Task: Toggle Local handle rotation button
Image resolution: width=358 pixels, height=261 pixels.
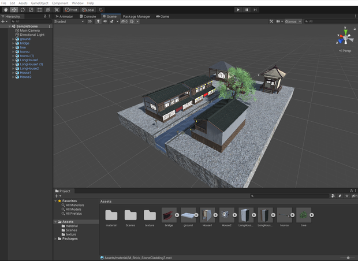Action: point(88,10)
